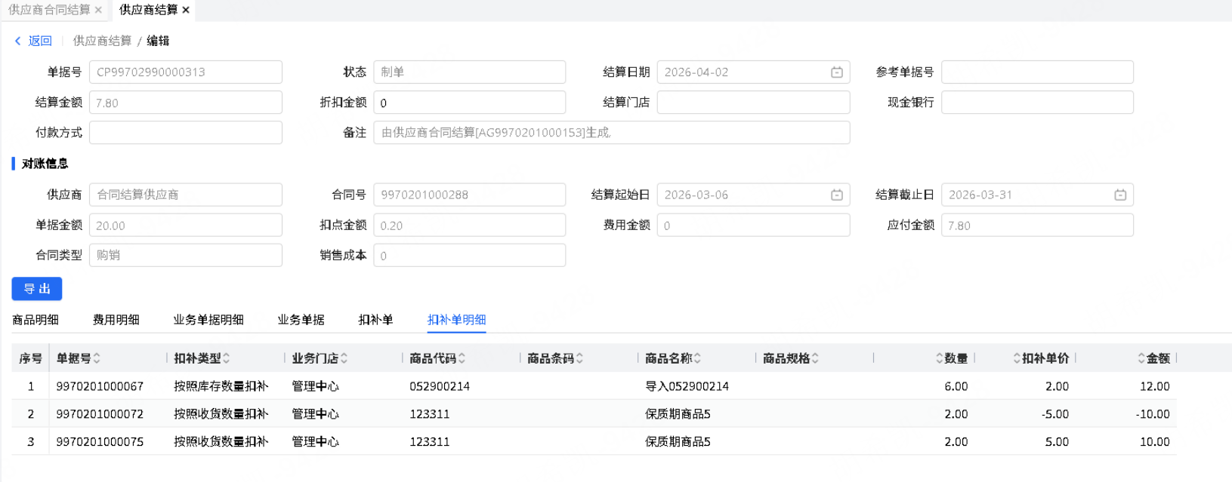
Task: Click 供应商结算 breadcrumb link
Action: tap(102, 41)
